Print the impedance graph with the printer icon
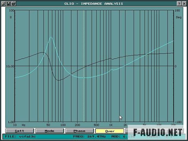This screenshot has height=141, width=188. click(x=13, y=3)
